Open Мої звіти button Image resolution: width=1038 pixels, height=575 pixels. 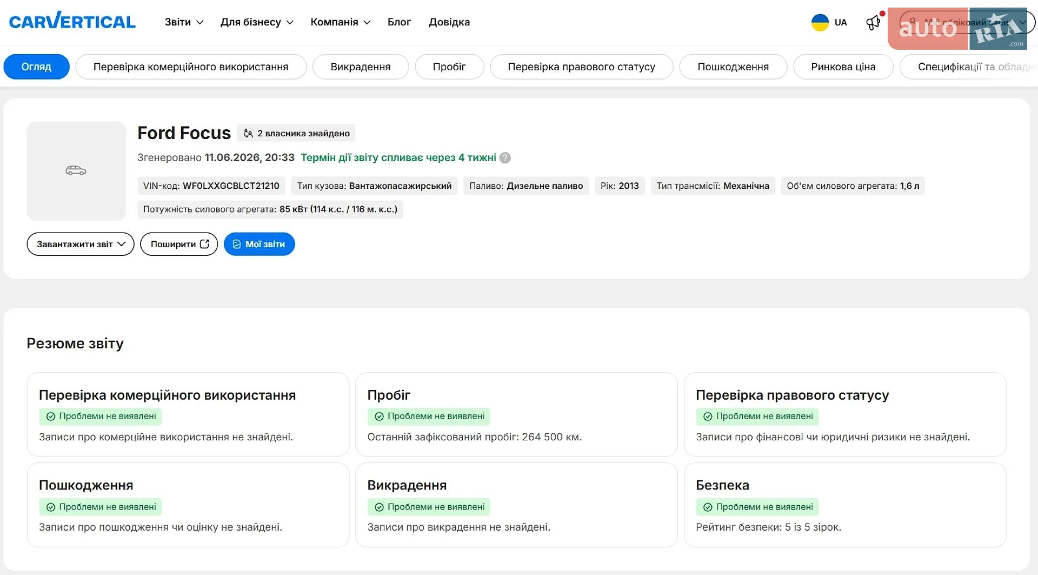pyautogui.click(x=259, y=244)
